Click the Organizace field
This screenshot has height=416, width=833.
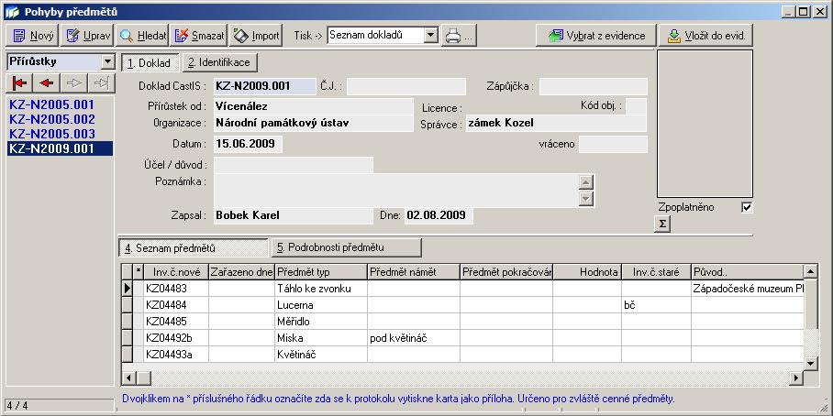tap(314, 123)
